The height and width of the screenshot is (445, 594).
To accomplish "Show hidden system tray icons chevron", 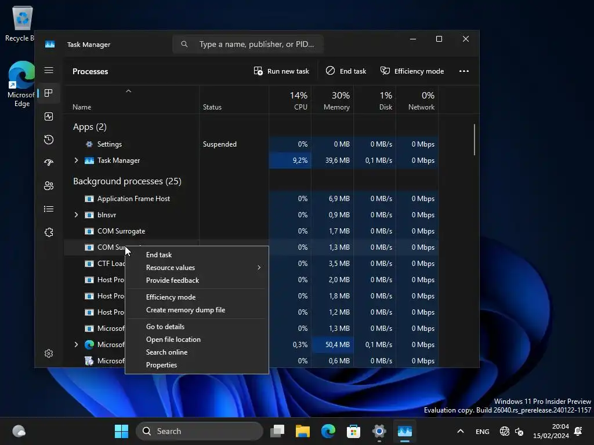I will pyautogui.click(x=460, y=431).
